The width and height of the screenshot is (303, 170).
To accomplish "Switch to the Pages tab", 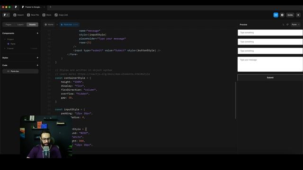I will pyautogui.click(x=9, y=25).
